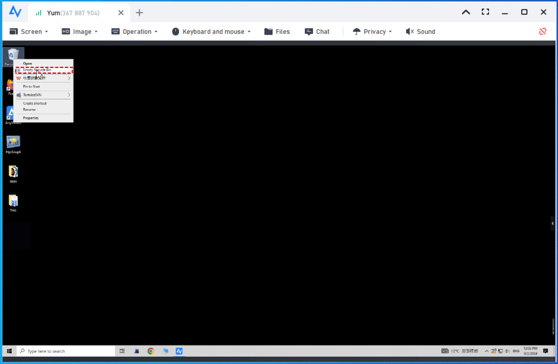Click the tray icon with orange dot
Viewport: 558px width, 364px height.
point(494,351)
